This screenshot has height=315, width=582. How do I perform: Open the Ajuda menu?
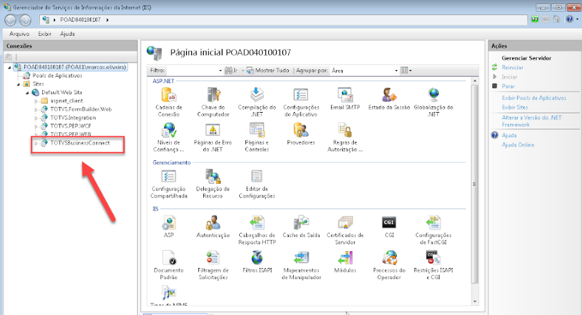[67, 33]
